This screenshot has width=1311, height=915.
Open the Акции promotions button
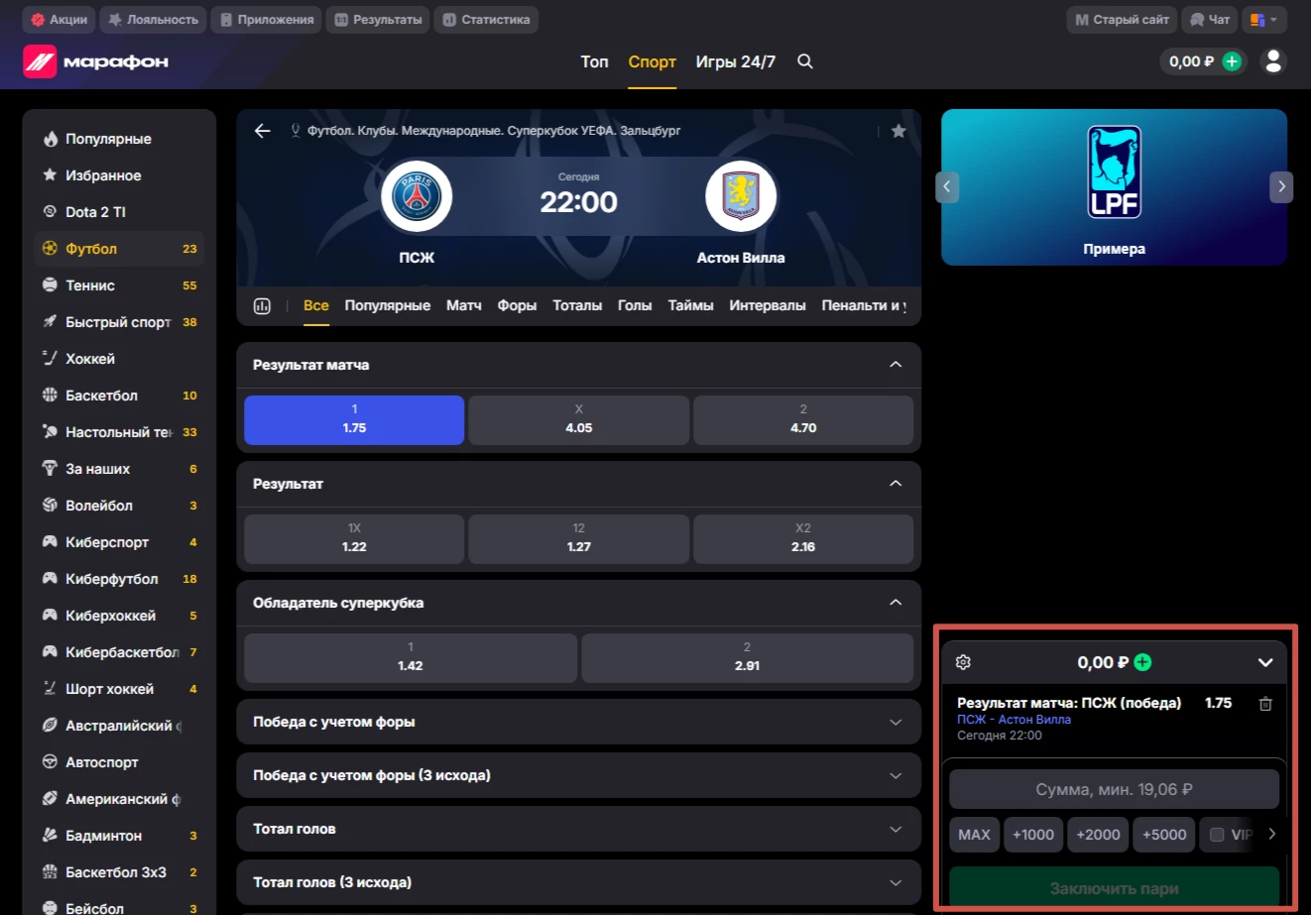tap(60, 20)
